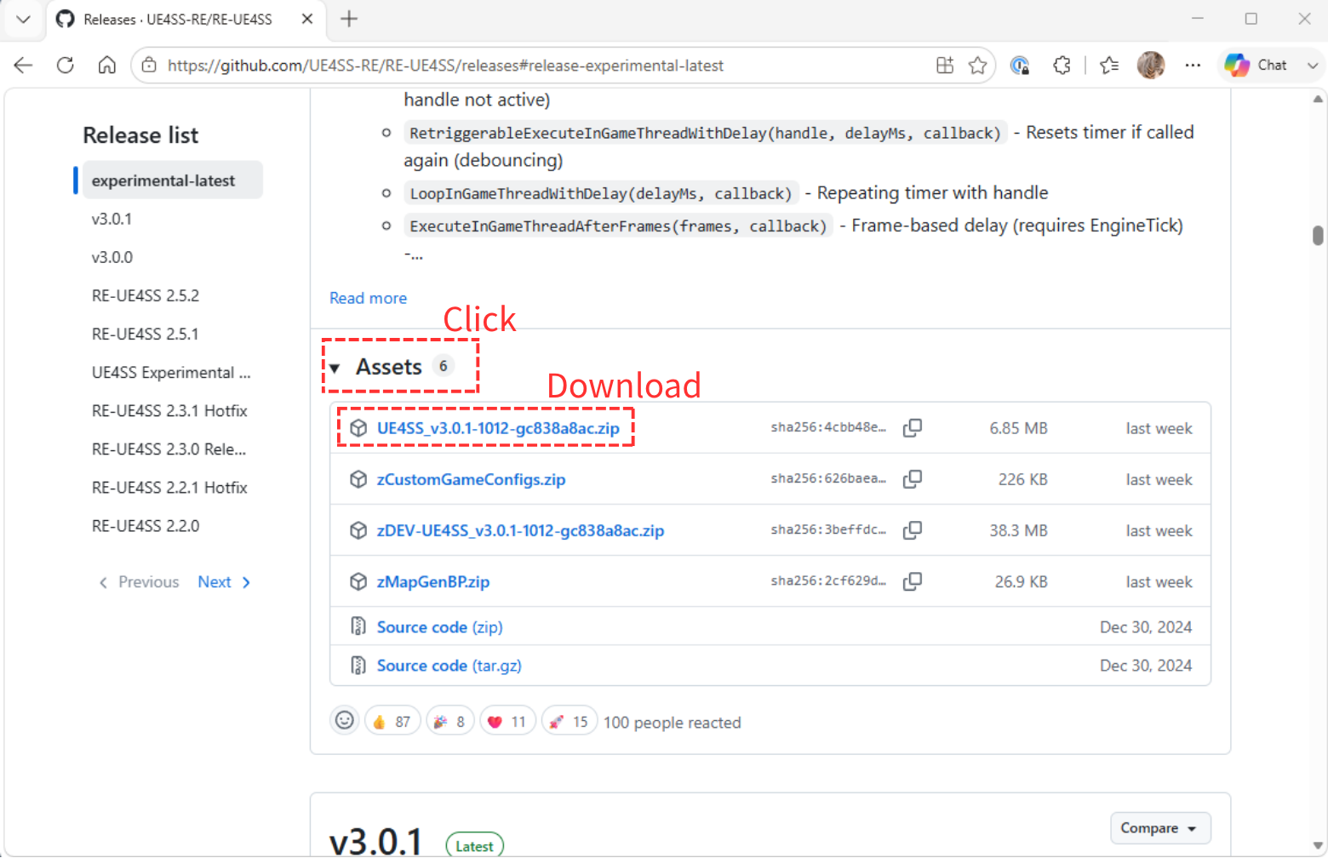Click the Previous pagination link

tap(139, 582)
